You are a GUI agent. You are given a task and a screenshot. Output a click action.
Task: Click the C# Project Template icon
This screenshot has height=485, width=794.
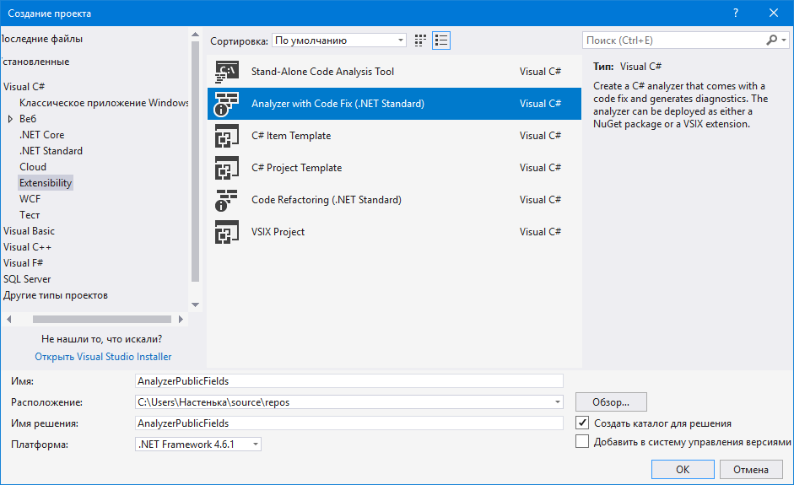(x=226, y=168)
